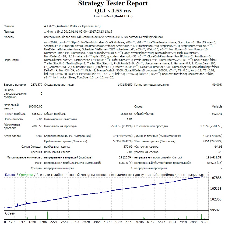Select profit factor '2.04'
Viewport: 225px width, 225px height.
(39, 119)
